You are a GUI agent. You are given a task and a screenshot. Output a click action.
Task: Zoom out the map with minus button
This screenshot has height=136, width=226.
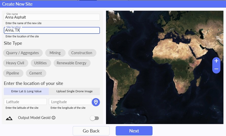[x=216, y=69]
